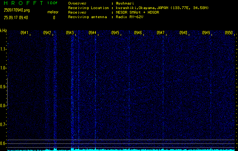Click the 0.7 kHz axis label

coord(3,125)
